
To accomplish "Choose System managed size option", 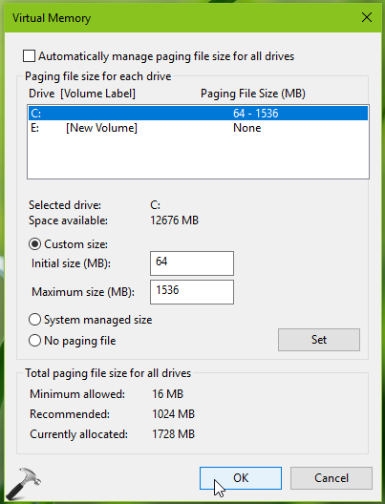I will tap(34, 320).
